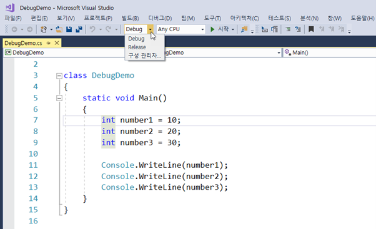Viewport: 376px width, 229px height.
Task: Open the Main() member navigation dropdown
Action: (330, 52)
